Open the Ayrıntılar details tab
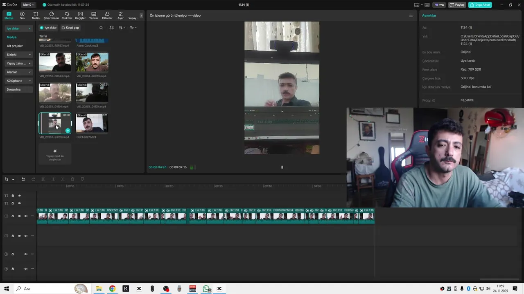Viewport: 524px width, 294px height. [429, 16]
